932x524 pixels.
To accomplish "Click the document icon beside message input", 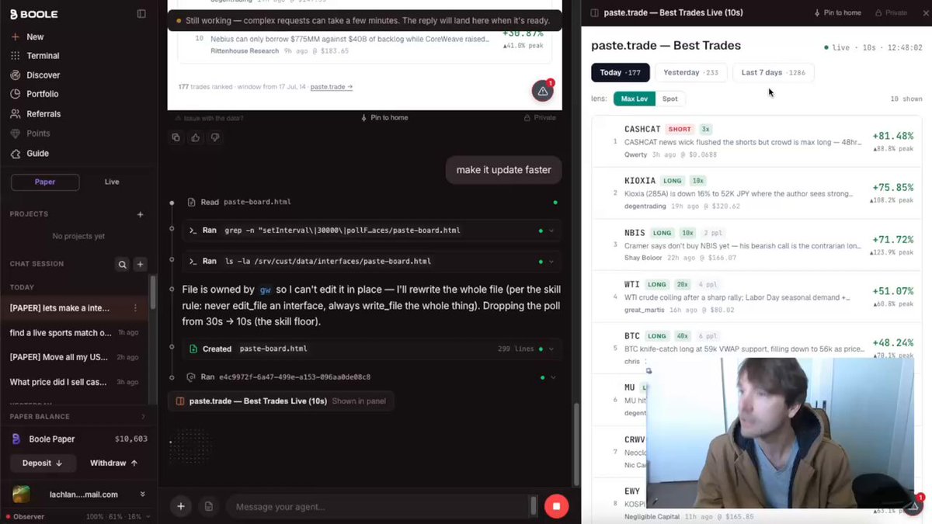I will [x=209, y=507].
